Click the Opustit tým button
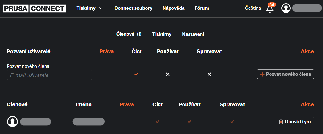Screen dimensions: 323x134 coord(295,122)
